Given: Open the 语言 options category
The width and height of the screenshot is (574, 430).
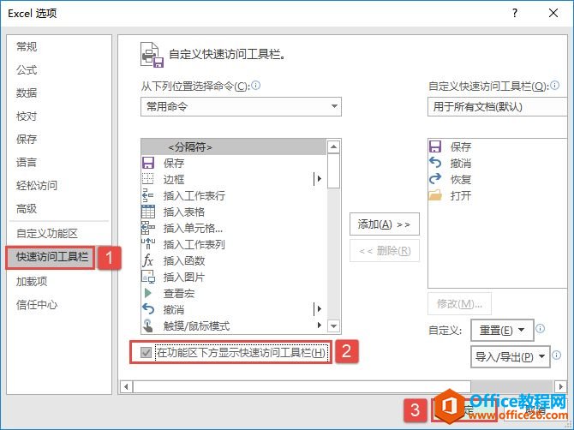Looking at the screenshot, I should tap(27, 162).
